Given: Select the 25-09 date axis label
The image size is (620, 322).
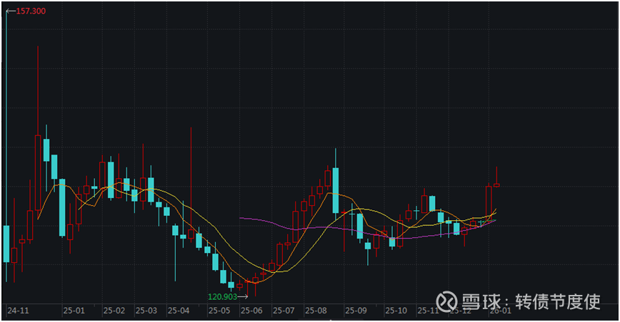Looking at the screenshot, I should pyautogui.click(x=356, y=311).
